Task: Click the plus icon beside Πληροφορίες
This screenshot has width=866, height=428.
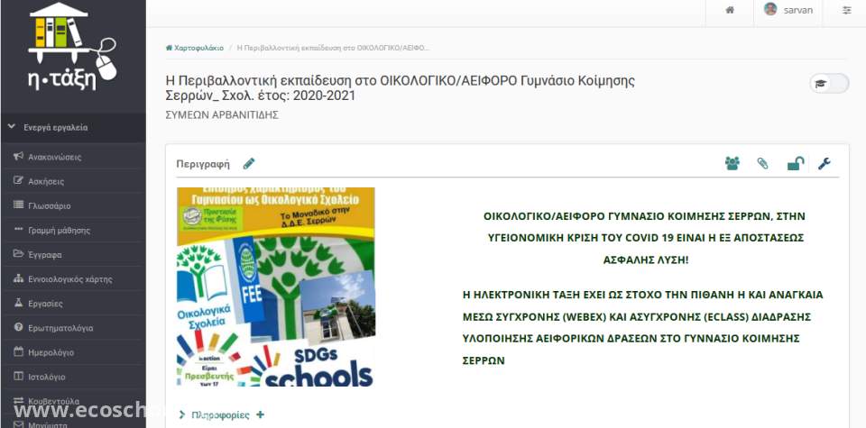Action: click(x=261, y=414)
